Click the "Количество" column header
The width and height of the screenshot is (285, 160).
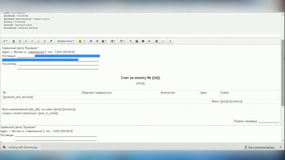[x=168, y=93]
